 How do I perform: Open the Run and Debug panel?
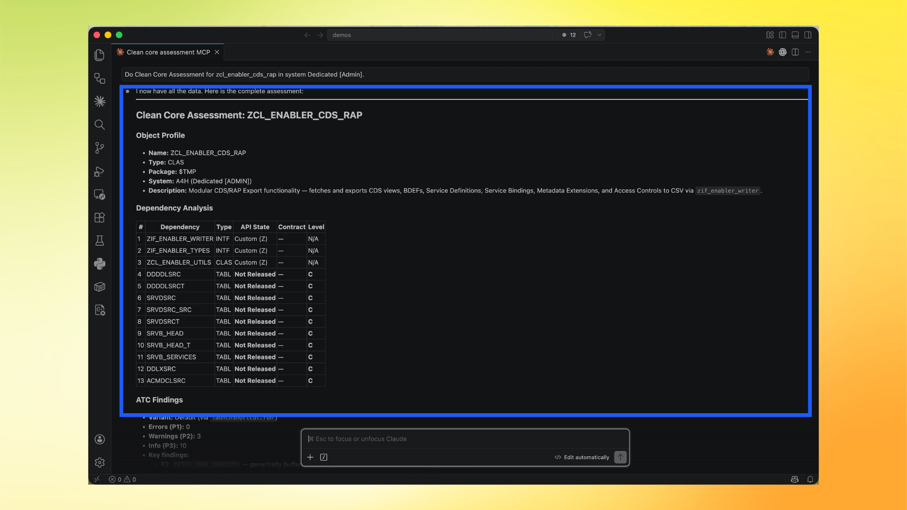(x=99, y=171)
